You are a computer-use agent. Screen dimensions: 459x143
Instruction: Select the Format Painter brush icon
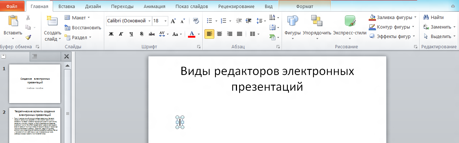click(28, 37)
